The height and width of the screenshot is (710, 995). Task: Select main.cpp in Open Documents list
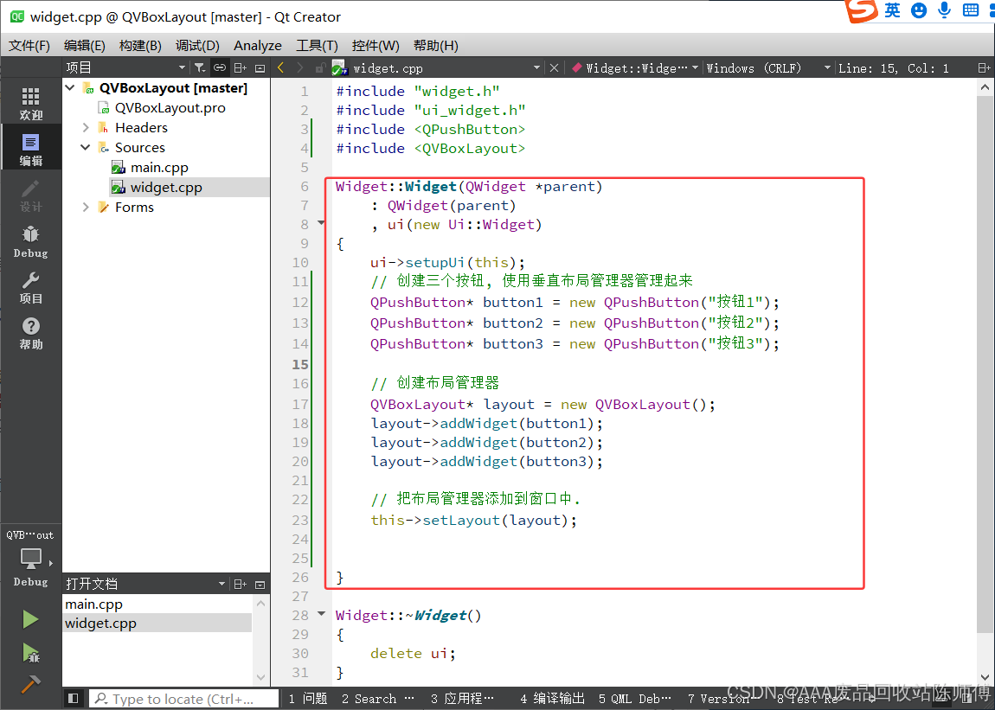94,604
